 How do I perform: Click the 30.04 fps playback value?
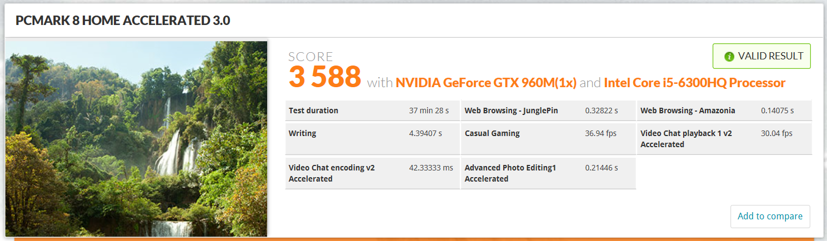tap(776, 133)
